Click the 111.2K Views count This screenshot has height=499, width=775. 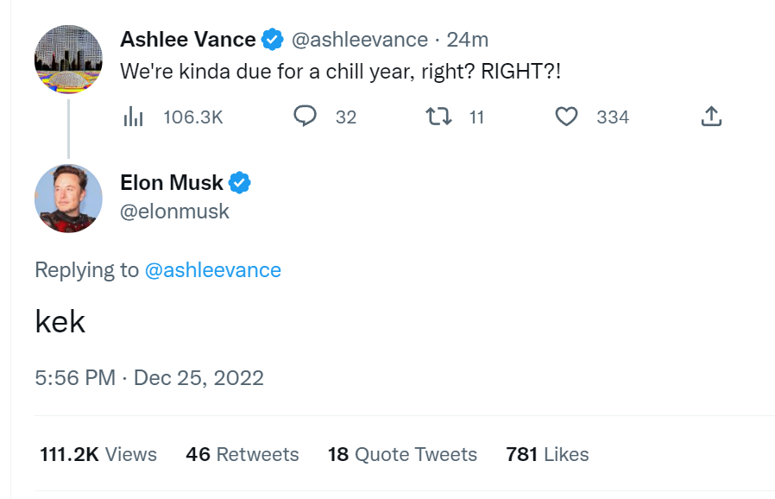[98, 454]
